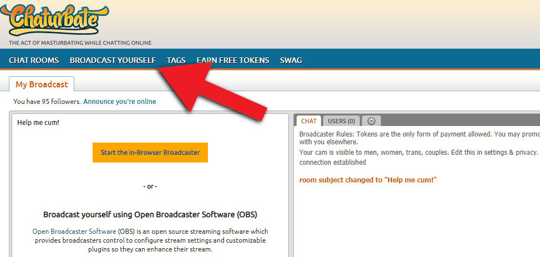Click the 'Broadcast yourself using Open Broadcaster Software' heading
Image resolution: width=540 pixels, height=257 pixels.
click(150, 215)
